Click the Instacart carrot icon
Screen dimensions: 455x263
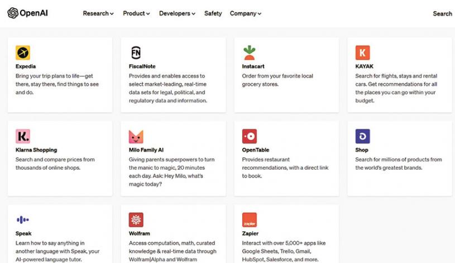point(249,53)
